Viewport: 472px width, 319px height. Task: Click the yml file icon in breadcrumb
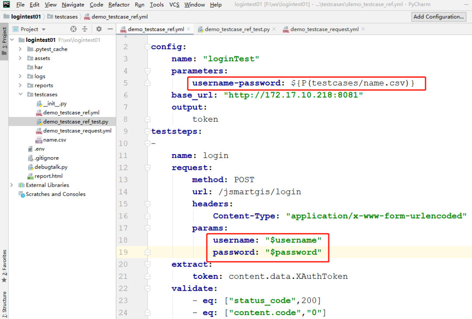point(87,17)
